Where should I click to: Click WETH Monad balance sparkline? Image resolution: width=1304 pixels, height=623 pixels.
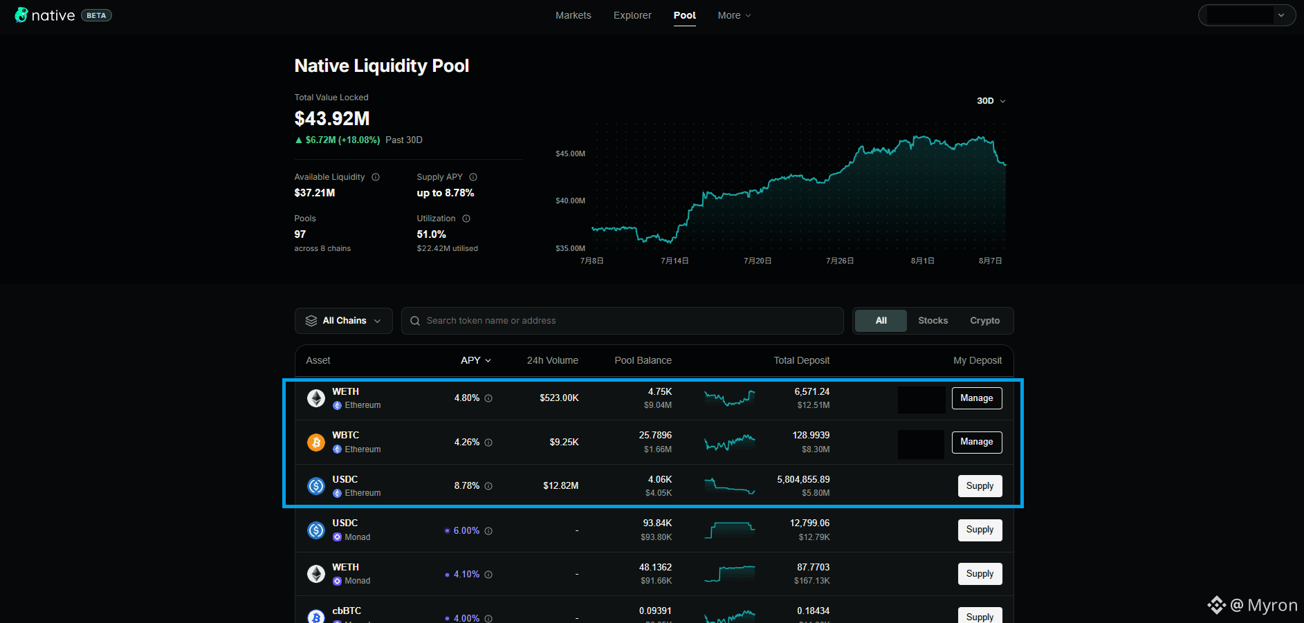(729, 574)
